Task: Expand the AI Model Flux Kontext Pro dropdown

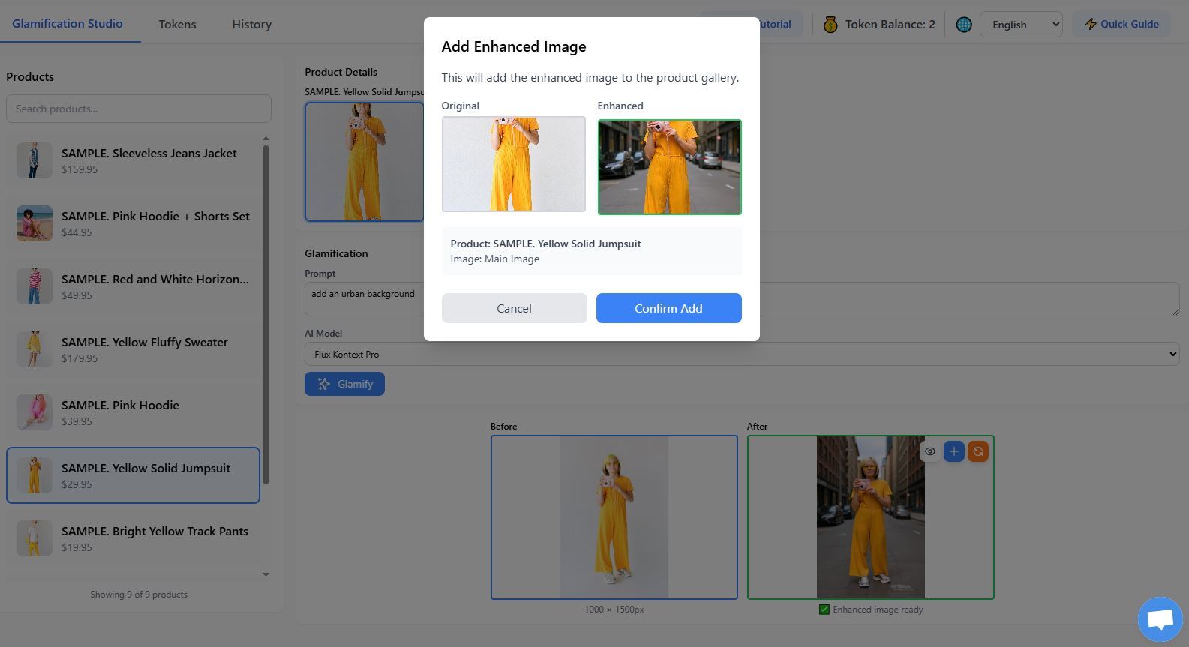Action: tap(741, 354)
